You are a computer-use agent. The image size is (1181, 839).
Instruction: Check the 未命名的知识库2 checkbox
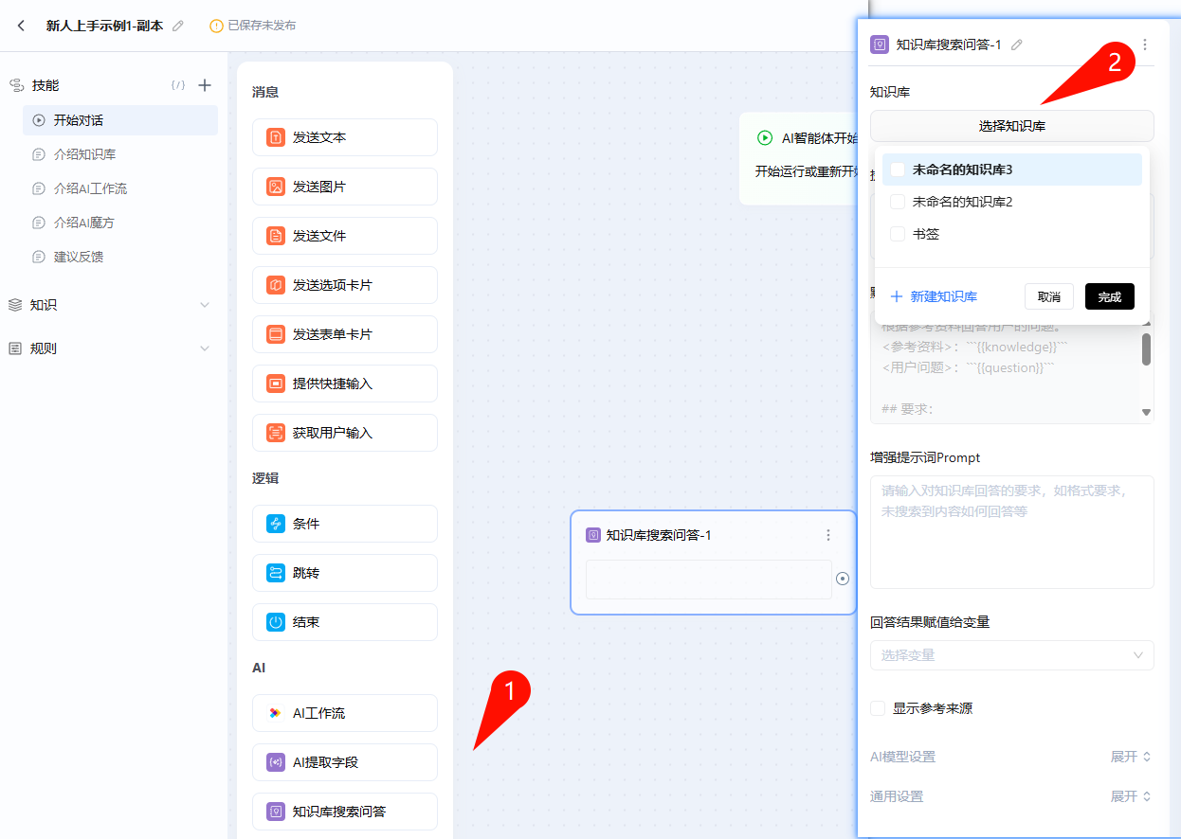coord(898,202)
